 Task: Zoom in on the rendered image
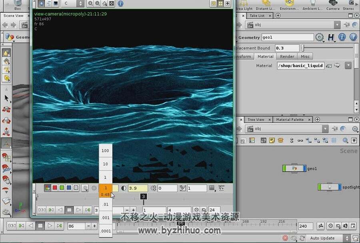[90, 4]
